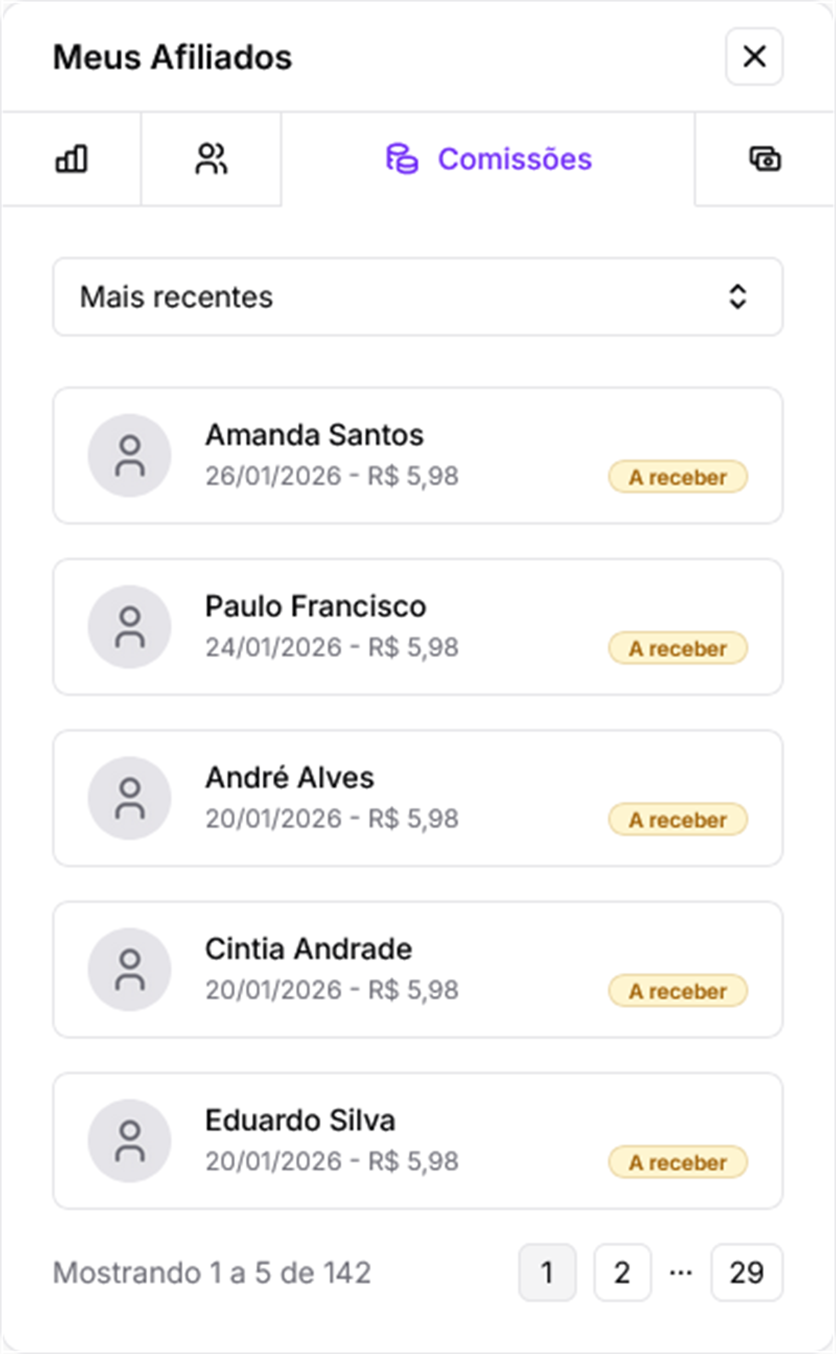Open the statistics bar chart tab
This screenshot has width=836, height=1354.
pyautogui.click(x=71, y=159)
